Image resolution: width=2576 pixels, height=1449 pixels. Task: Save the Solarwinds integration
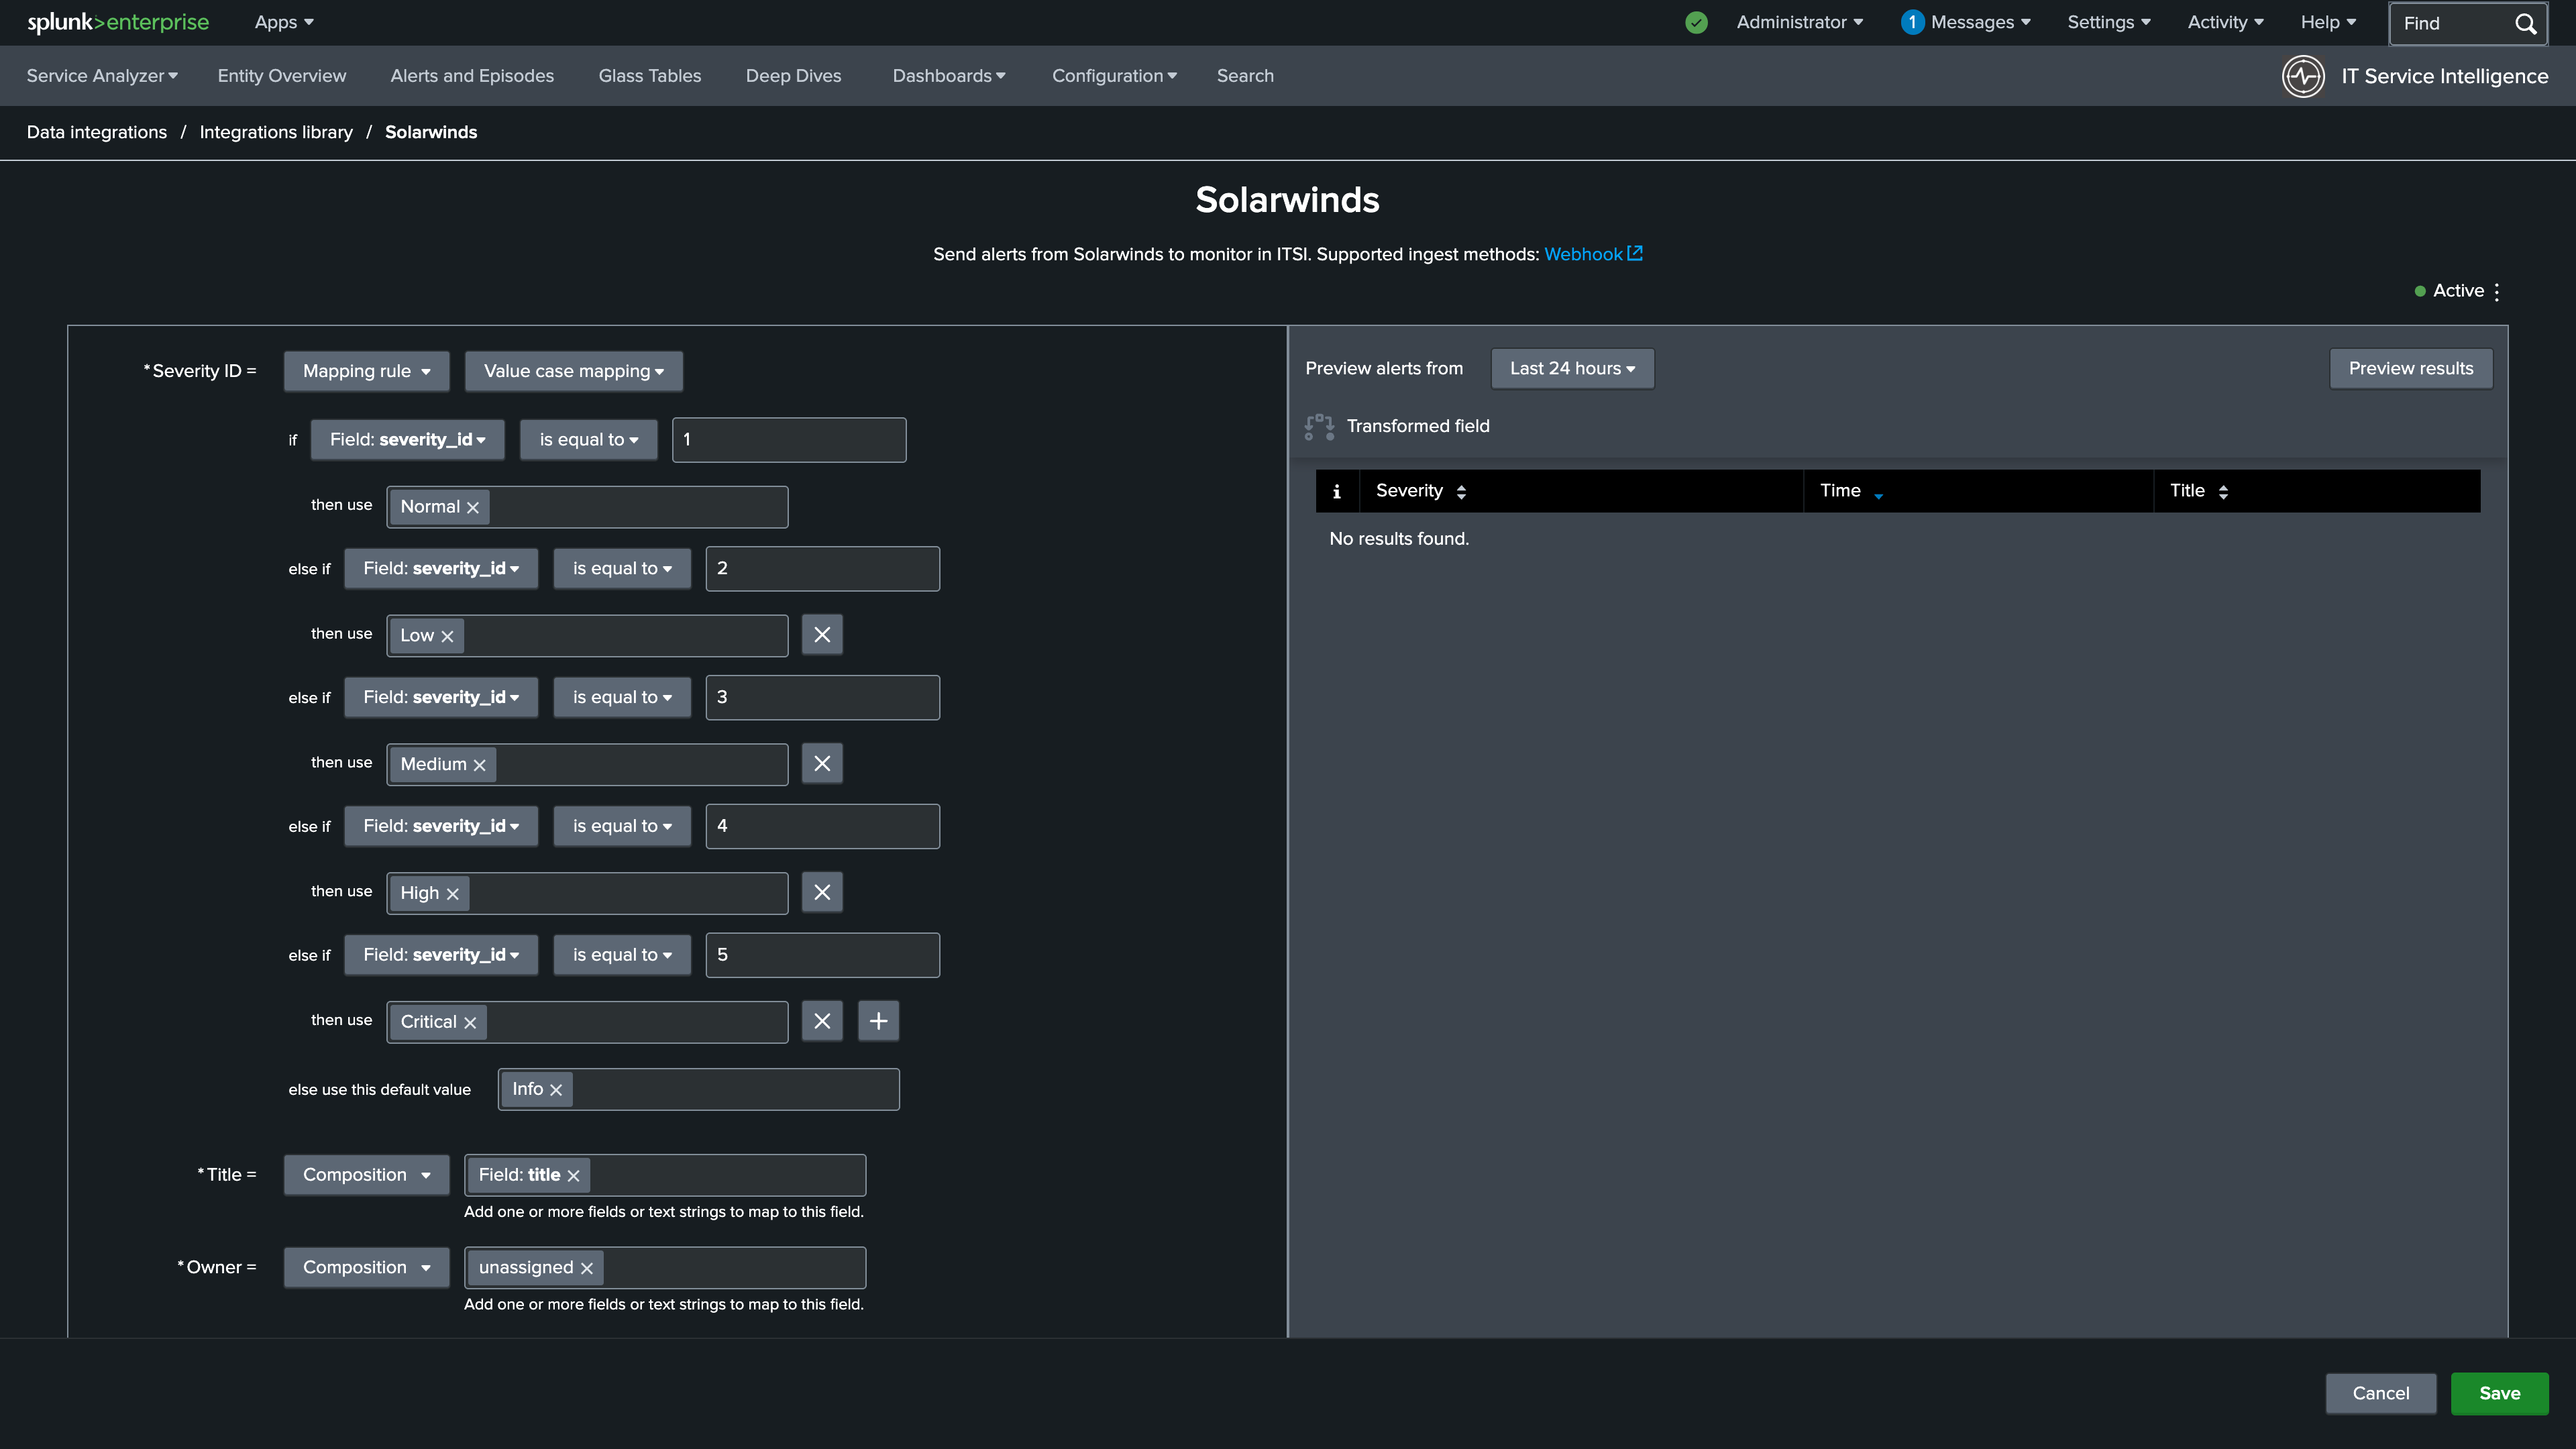coord(2499,1394)
